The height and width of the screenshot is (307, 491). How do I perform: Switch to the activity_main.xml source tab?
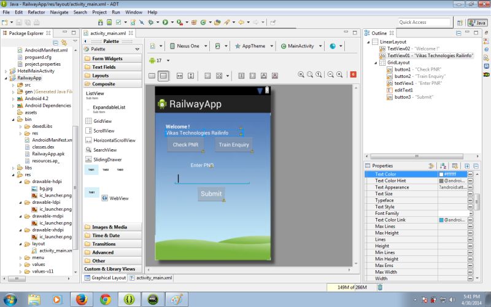coord(150,278)
